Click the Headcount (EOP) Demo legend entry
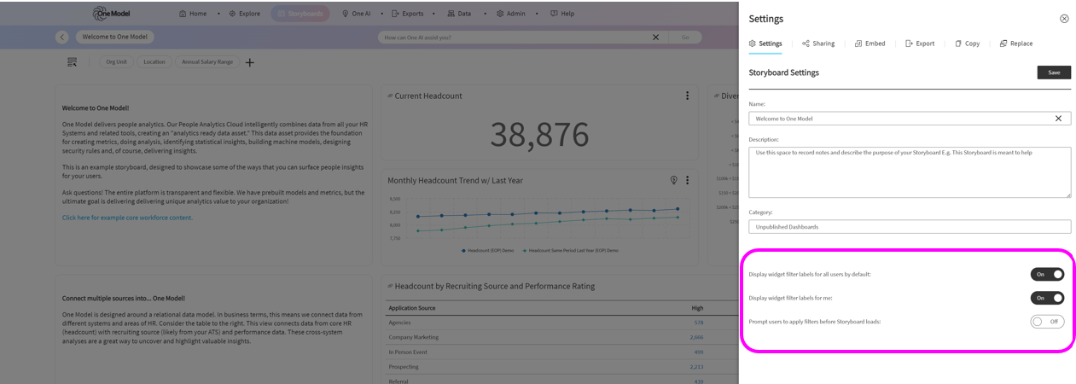The image size is (1076, 384). click(x=487, y=251)
